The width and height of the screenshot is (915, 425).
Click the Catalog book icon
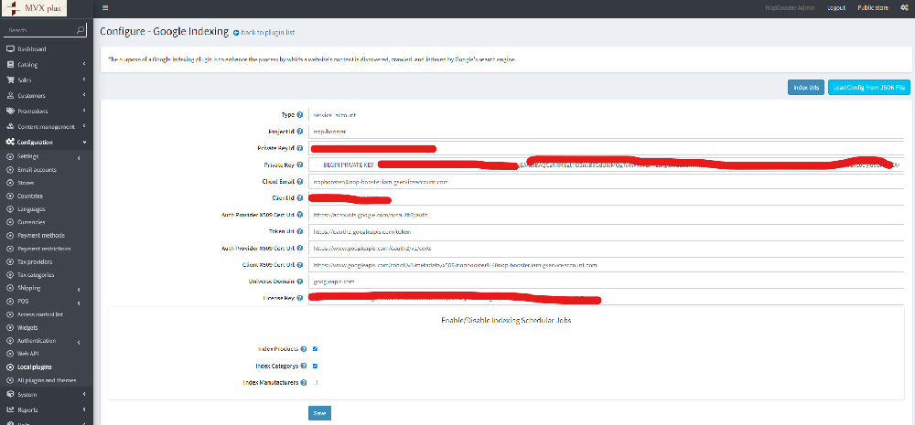pos(10,64)
